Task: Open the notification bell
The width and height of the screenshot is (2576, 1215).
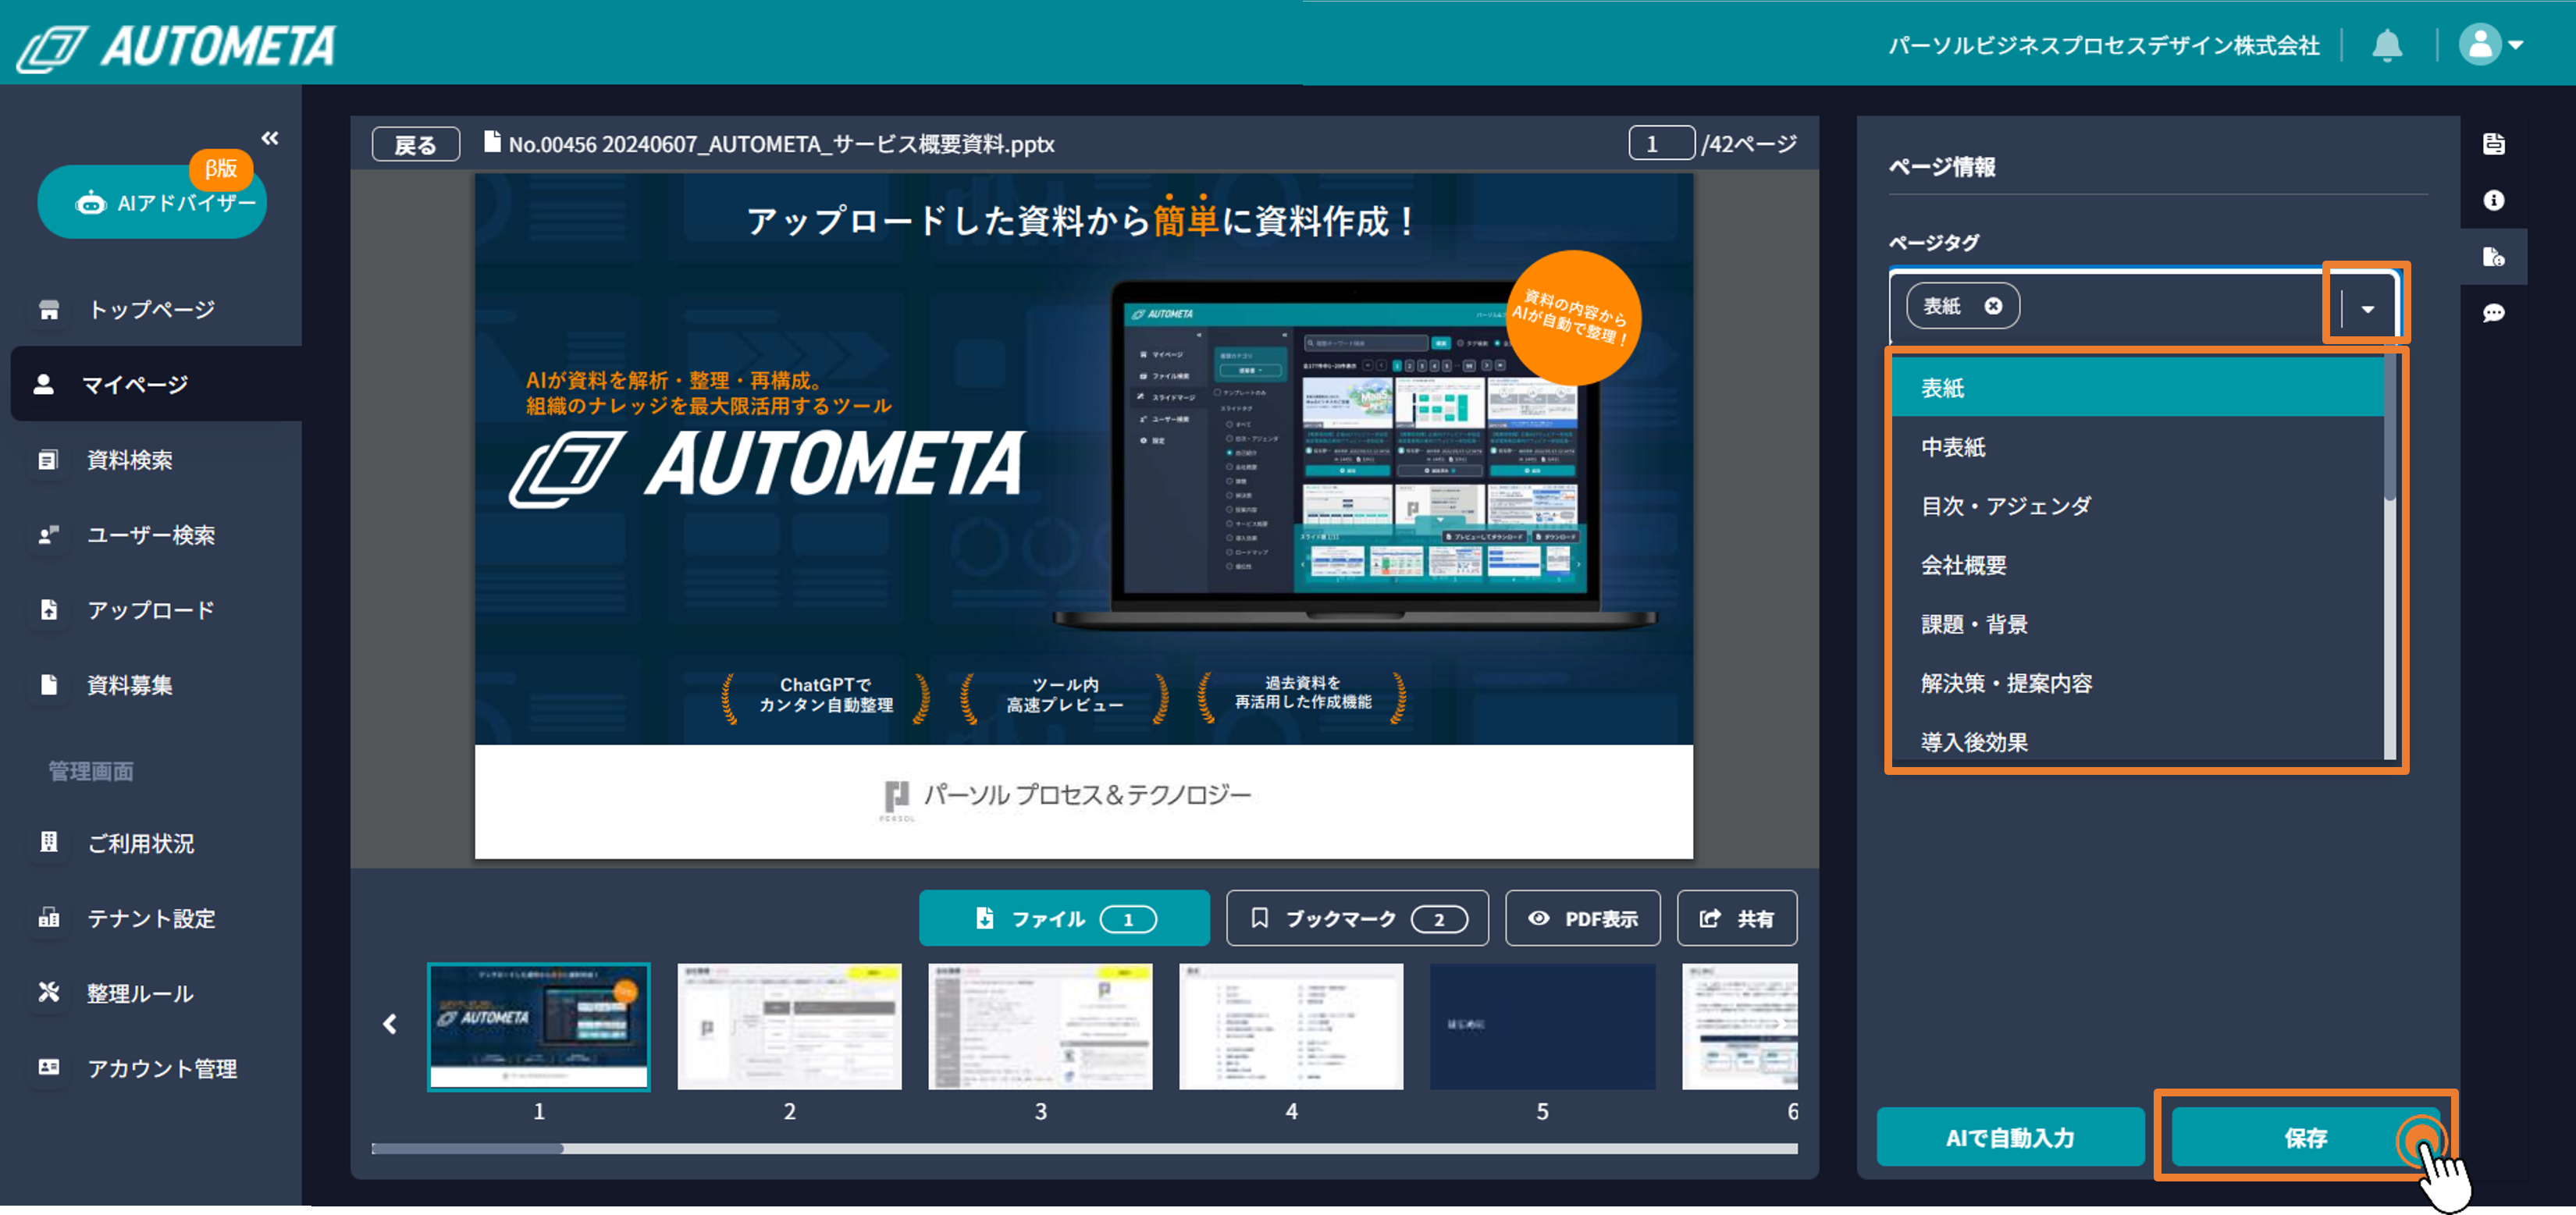Action: pos(2386,45)
